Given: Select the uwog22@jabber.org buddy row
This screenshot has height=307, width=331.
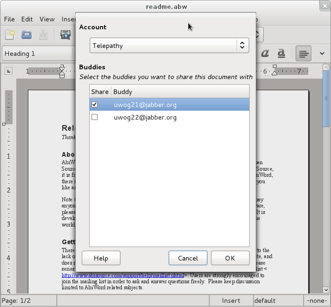Looking at the screenshot, I should (x=169, y=117).
